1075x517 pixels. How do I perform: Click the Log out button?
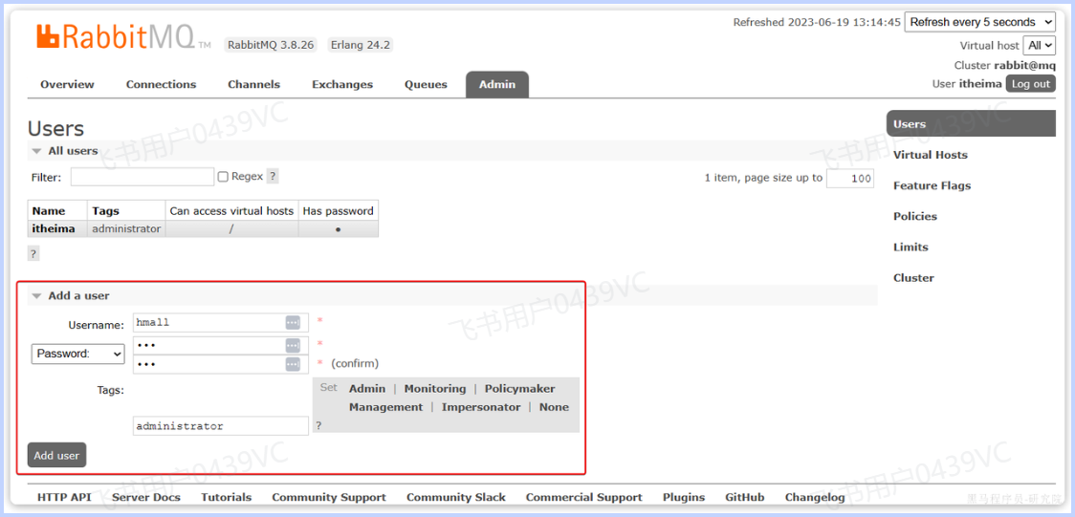pyautogui.click(x=1030, y=84)
